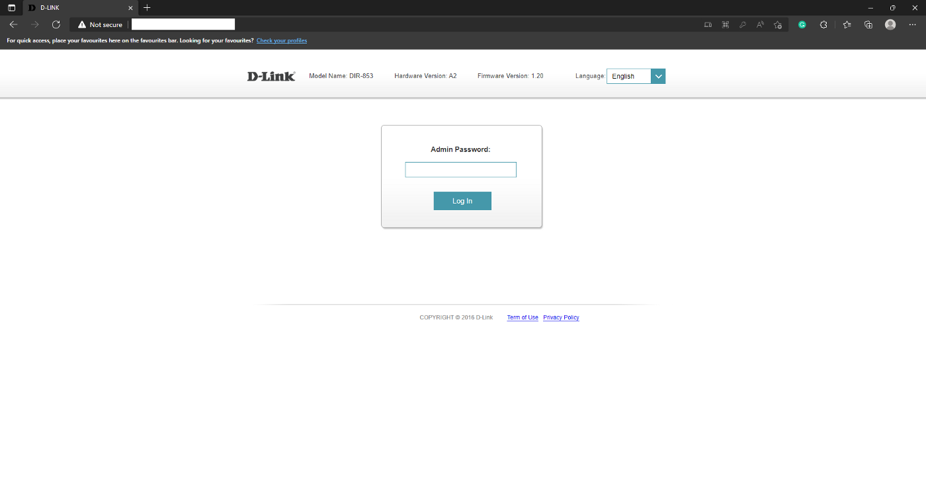Click the D-Link logo on the page
The height and width of the screenshot is (501, 926).
tap(271, 75)
